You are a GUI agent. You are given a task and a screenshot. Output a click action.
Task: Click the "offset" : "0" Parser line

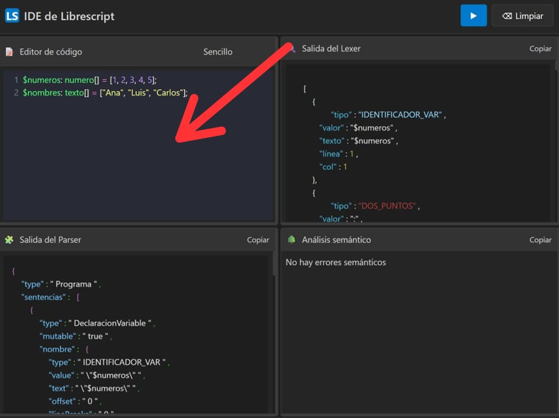75,401
